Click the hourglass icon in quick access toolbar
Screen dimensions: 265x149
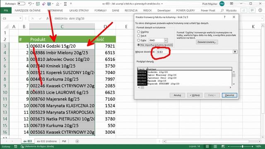(65, 4)
